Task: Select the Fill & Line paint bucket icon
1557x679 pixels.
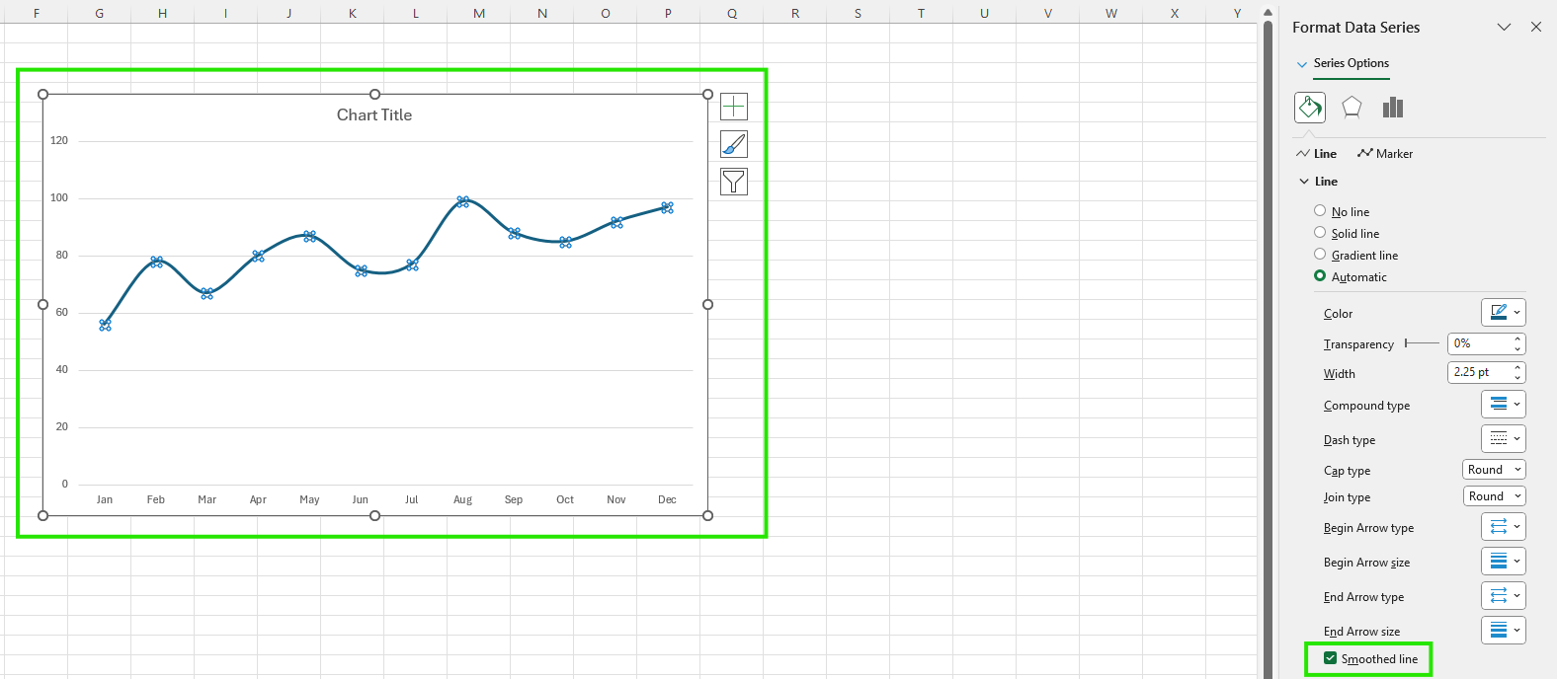Action: pyautogui.click(x=1310, y=107)
